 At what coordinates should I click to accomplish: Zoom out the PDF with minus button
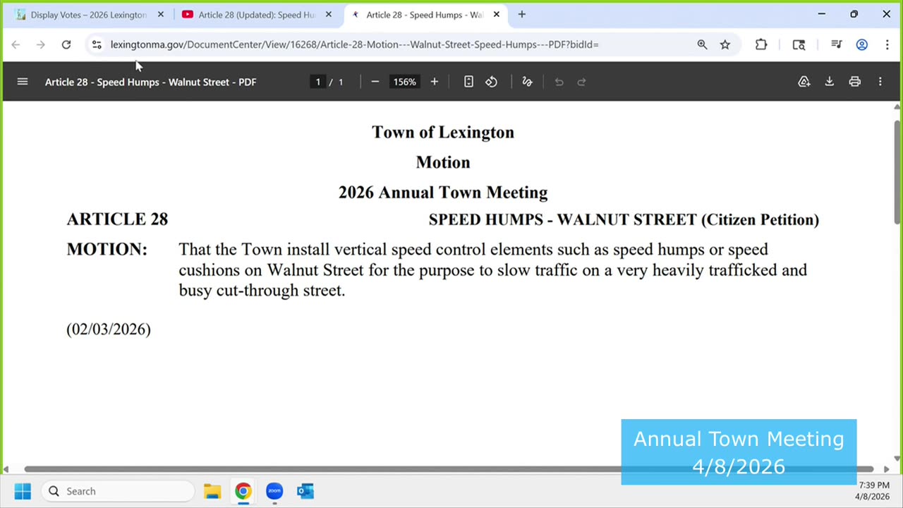(x=375, y=82)
